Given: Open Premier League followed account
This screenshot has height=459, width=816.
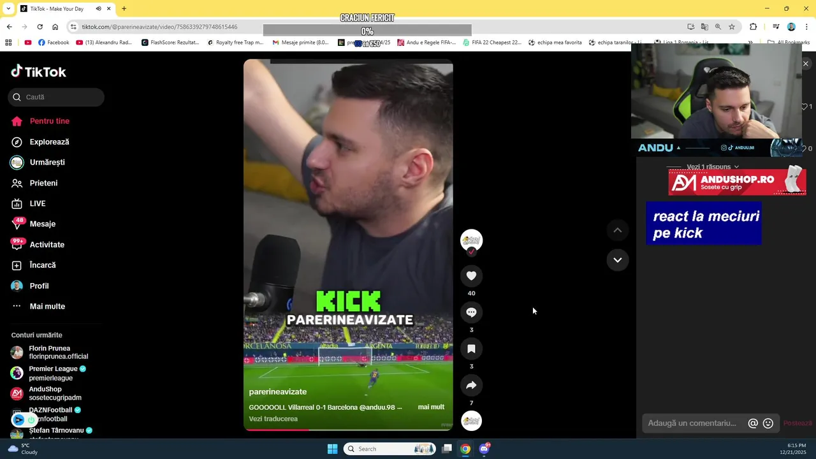Looking at the screenshot, I should (50, 373).
